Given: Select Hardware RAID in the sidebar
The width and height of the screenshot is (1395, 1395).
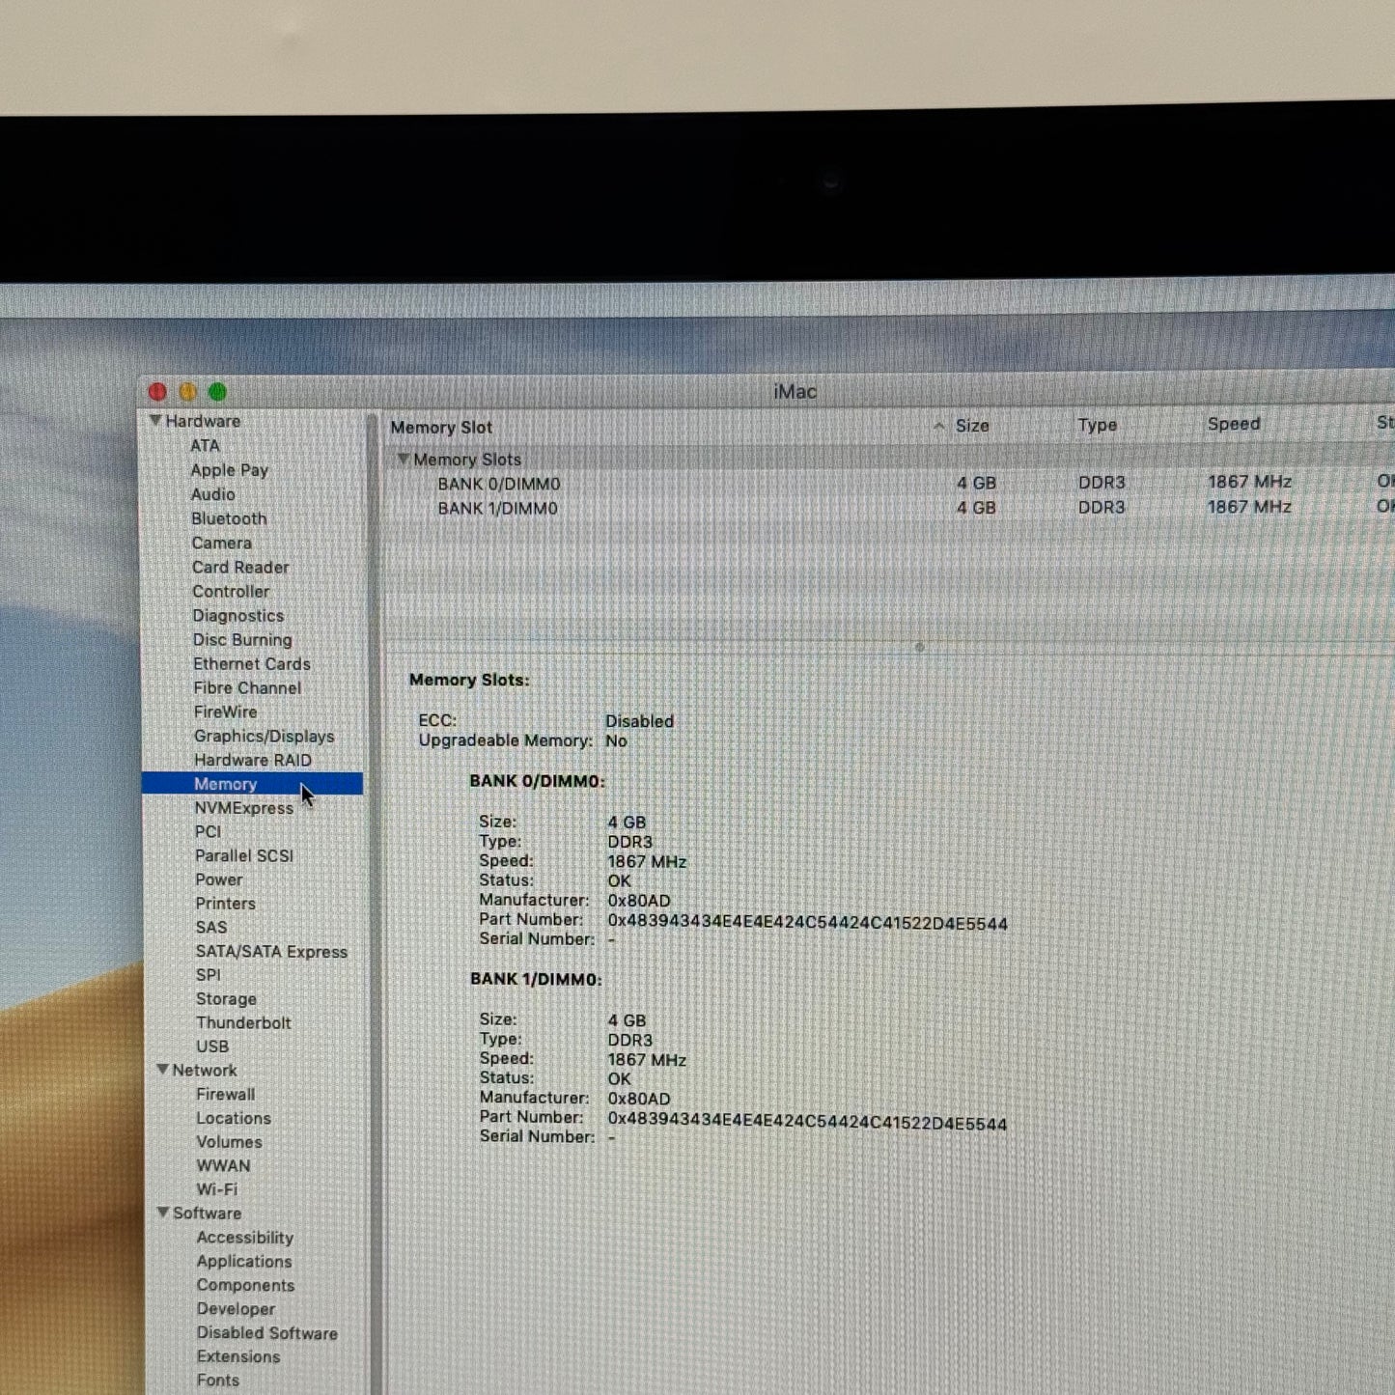Looking at the screenshot, I should tap(253, 760).
